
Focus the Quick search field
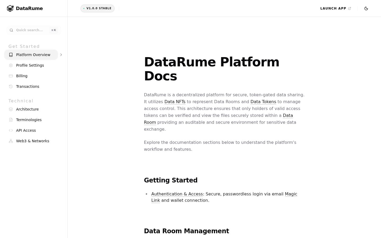click(34, 30)
